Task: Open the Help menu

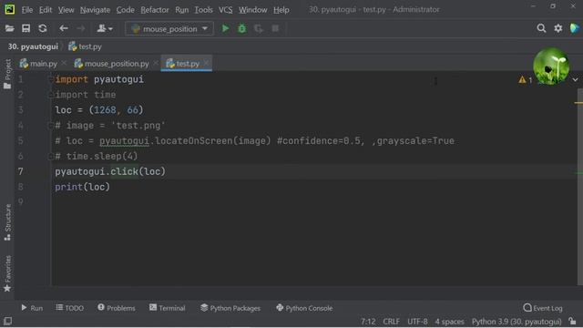Action: pyautogui.click(x=281, y=10)
